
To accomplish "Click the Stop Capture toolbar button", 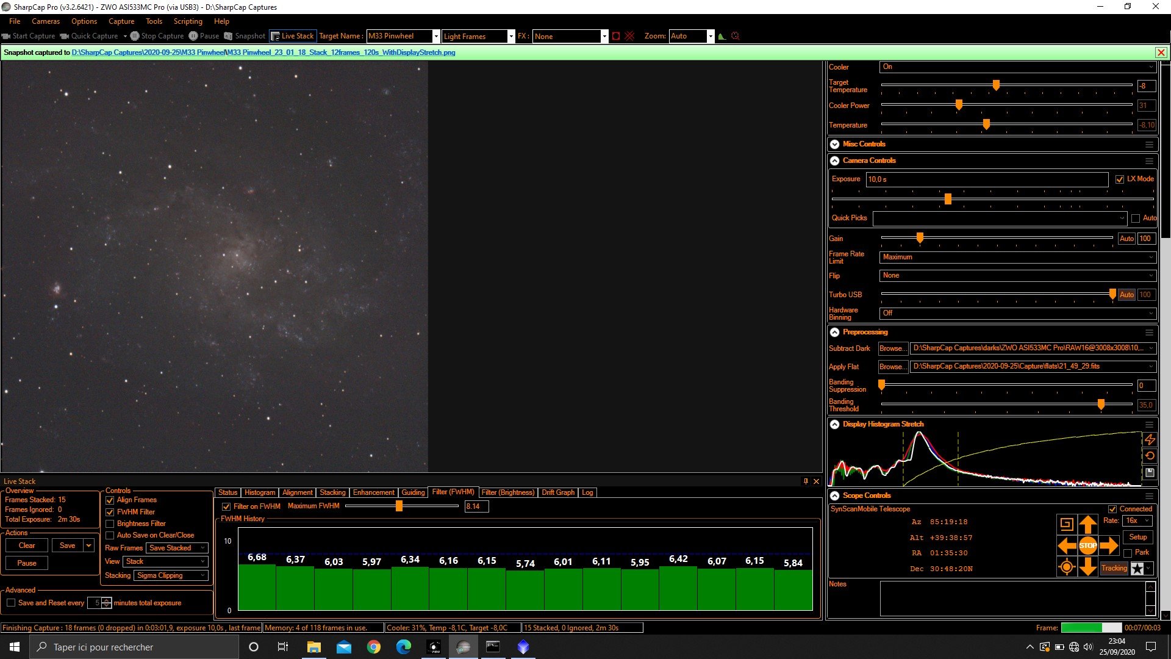I will 157,36.
